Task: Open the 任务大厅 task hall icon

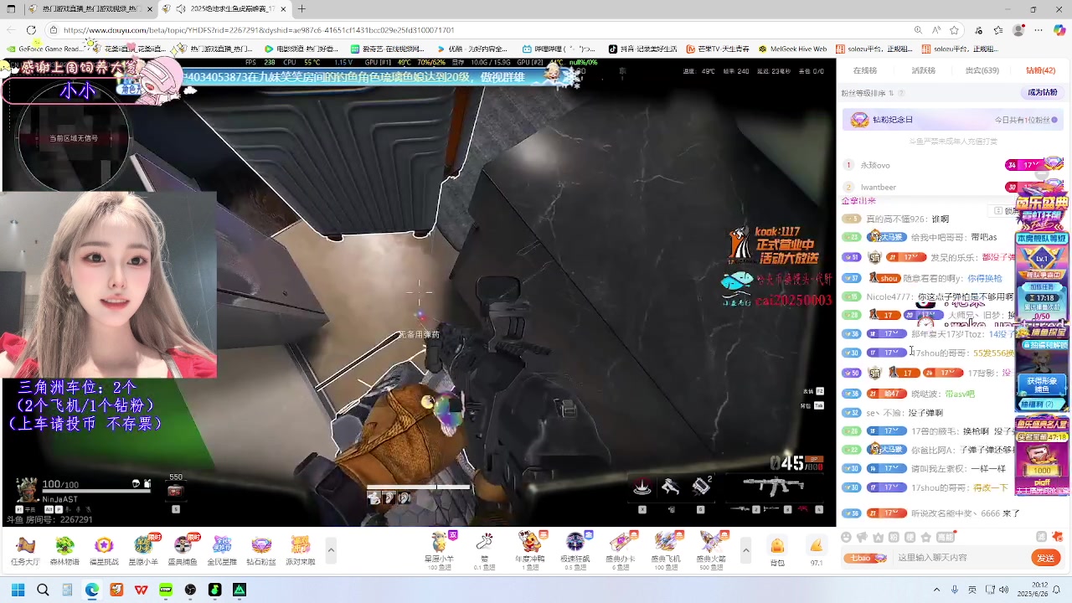Action: pos(25,550)
